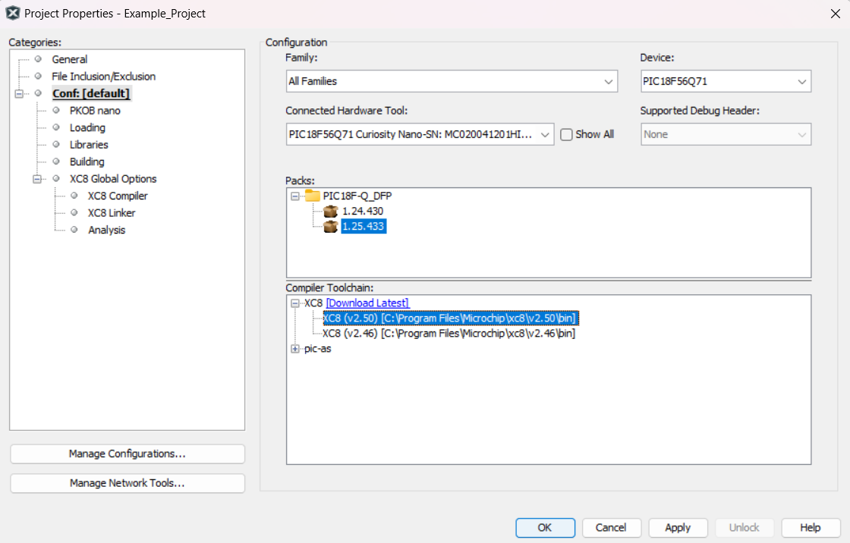
Task: Select the XC8 (v2.50) compiler
Action: pos(451,318)
